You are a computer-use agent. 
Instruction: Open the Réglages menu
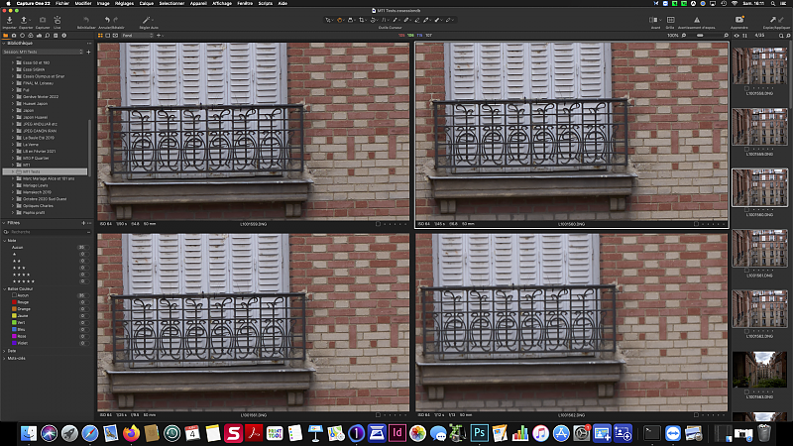click(x=124, y=4)
